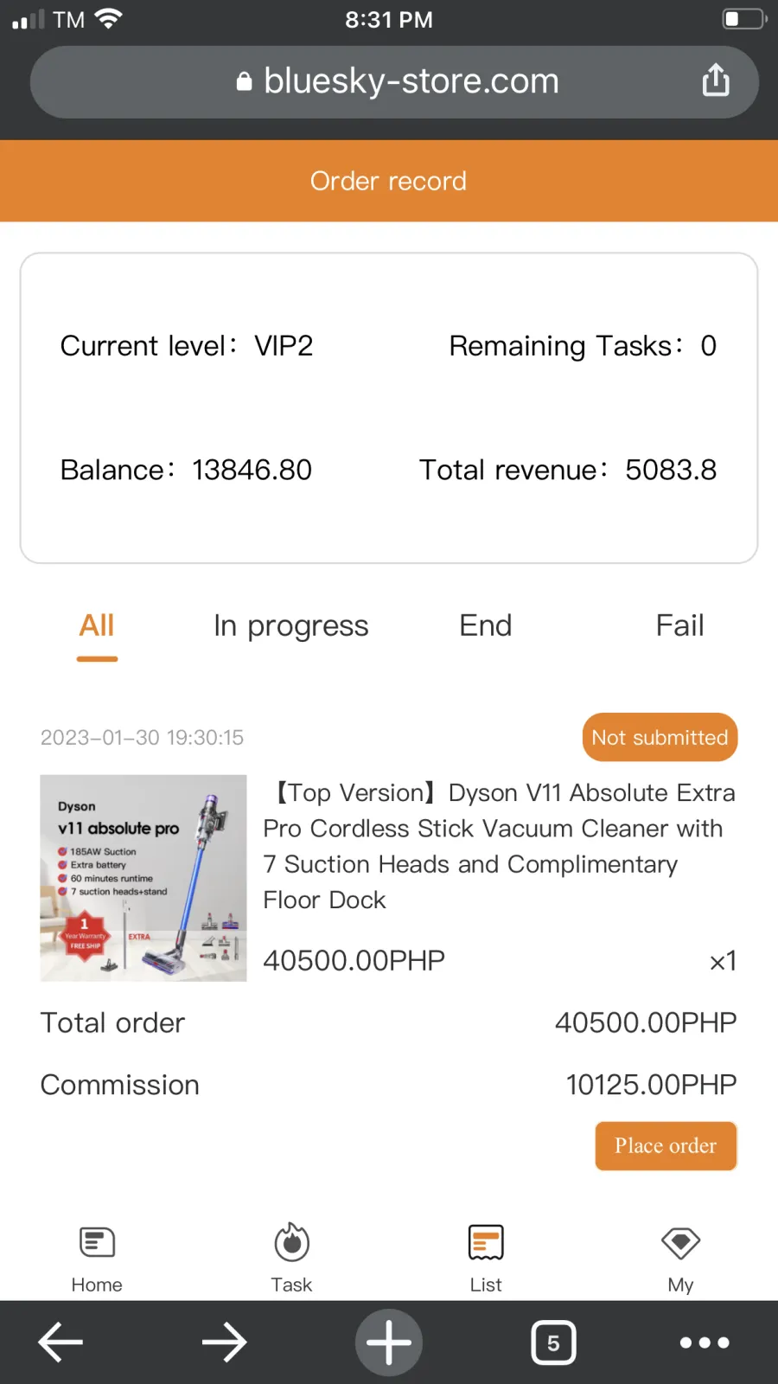778x1384 pixels.
Task: Show open tabs counter showing 5
Action: point(553,1342)
